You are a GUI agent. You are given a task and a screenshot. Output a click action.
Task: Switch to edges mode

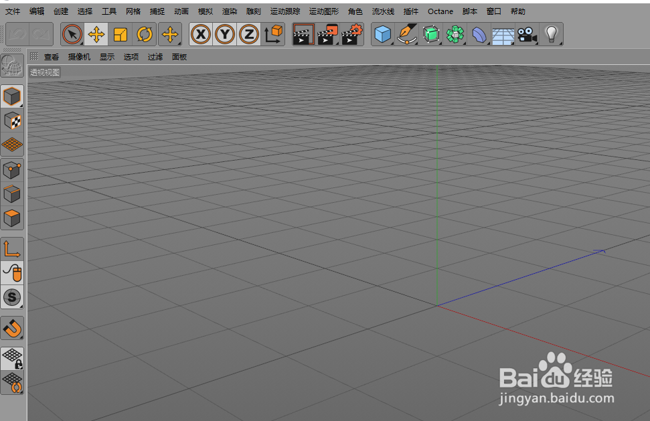12,194
